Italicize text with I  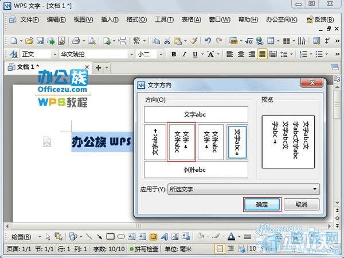pyautogui.click(x=185, y=54)
